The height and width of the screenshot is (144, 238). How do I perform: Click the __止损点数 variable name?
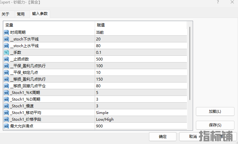click(x=19, y=59)
